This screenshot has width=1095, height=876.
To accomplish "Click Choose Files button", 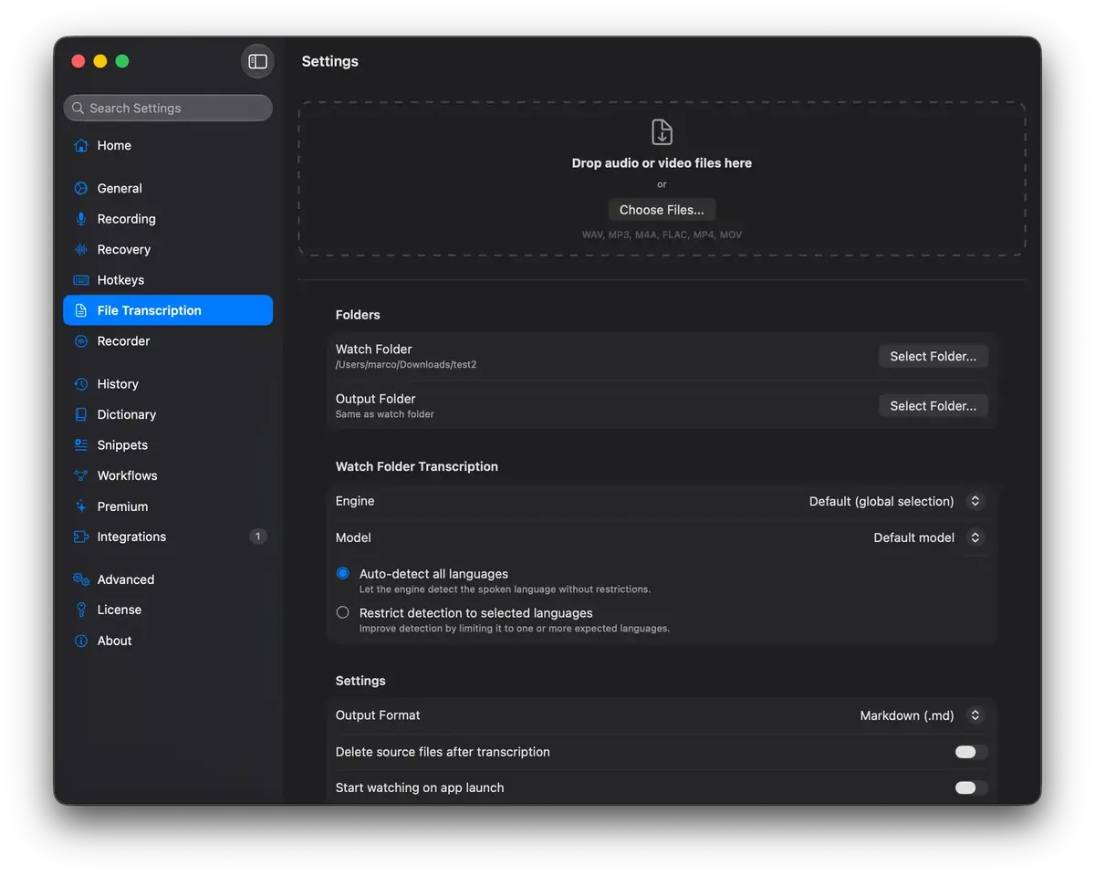I will click(x=662, y=210).
